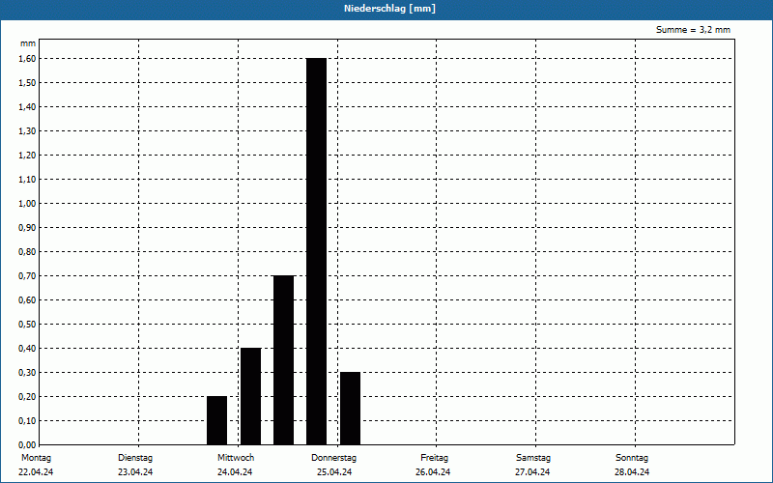Click the date 23.04.24
The height and width of the screenshot is (483, 773).
click(x=135, y=472)
